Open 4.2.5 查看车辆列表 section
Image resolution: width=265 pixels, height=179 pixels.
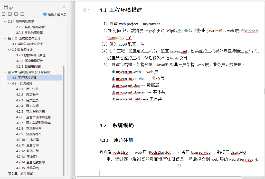pos(30,112)
